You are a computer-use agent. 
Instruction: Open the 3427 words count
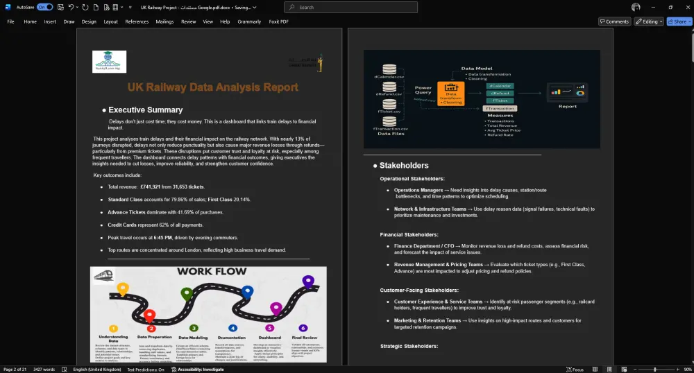tap(44, 370)
